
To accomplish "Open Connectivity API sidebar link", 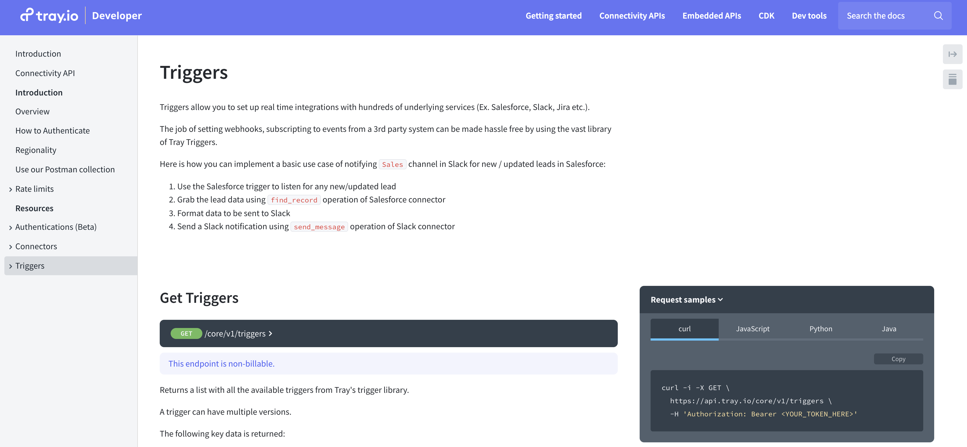I will pyautogui.click(x=45, y=73).
